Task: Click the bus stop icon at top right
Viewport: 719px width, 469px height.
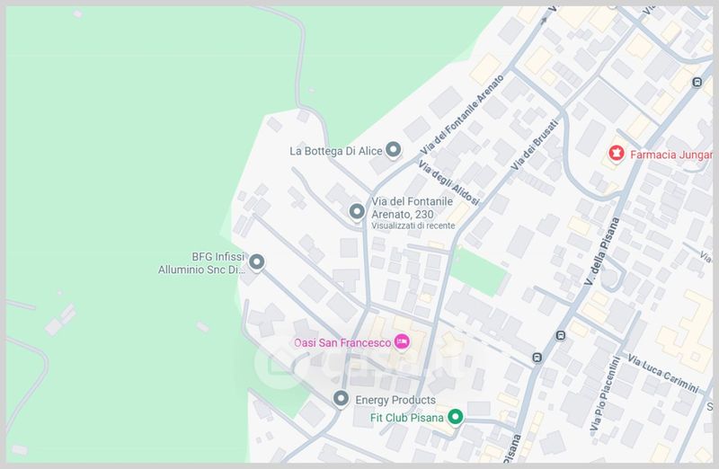Action: pyautogui.click(x=697, y=83)
